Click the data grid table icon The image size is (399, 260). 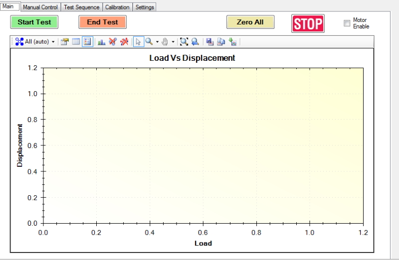(x=76, y=42)
